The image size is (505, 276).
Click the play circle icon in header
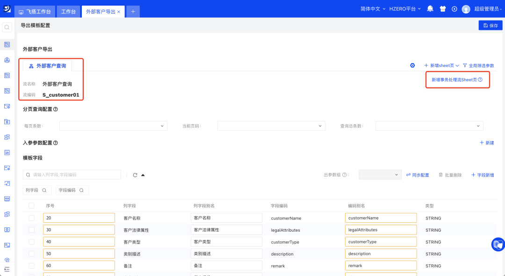pos(454,9)
